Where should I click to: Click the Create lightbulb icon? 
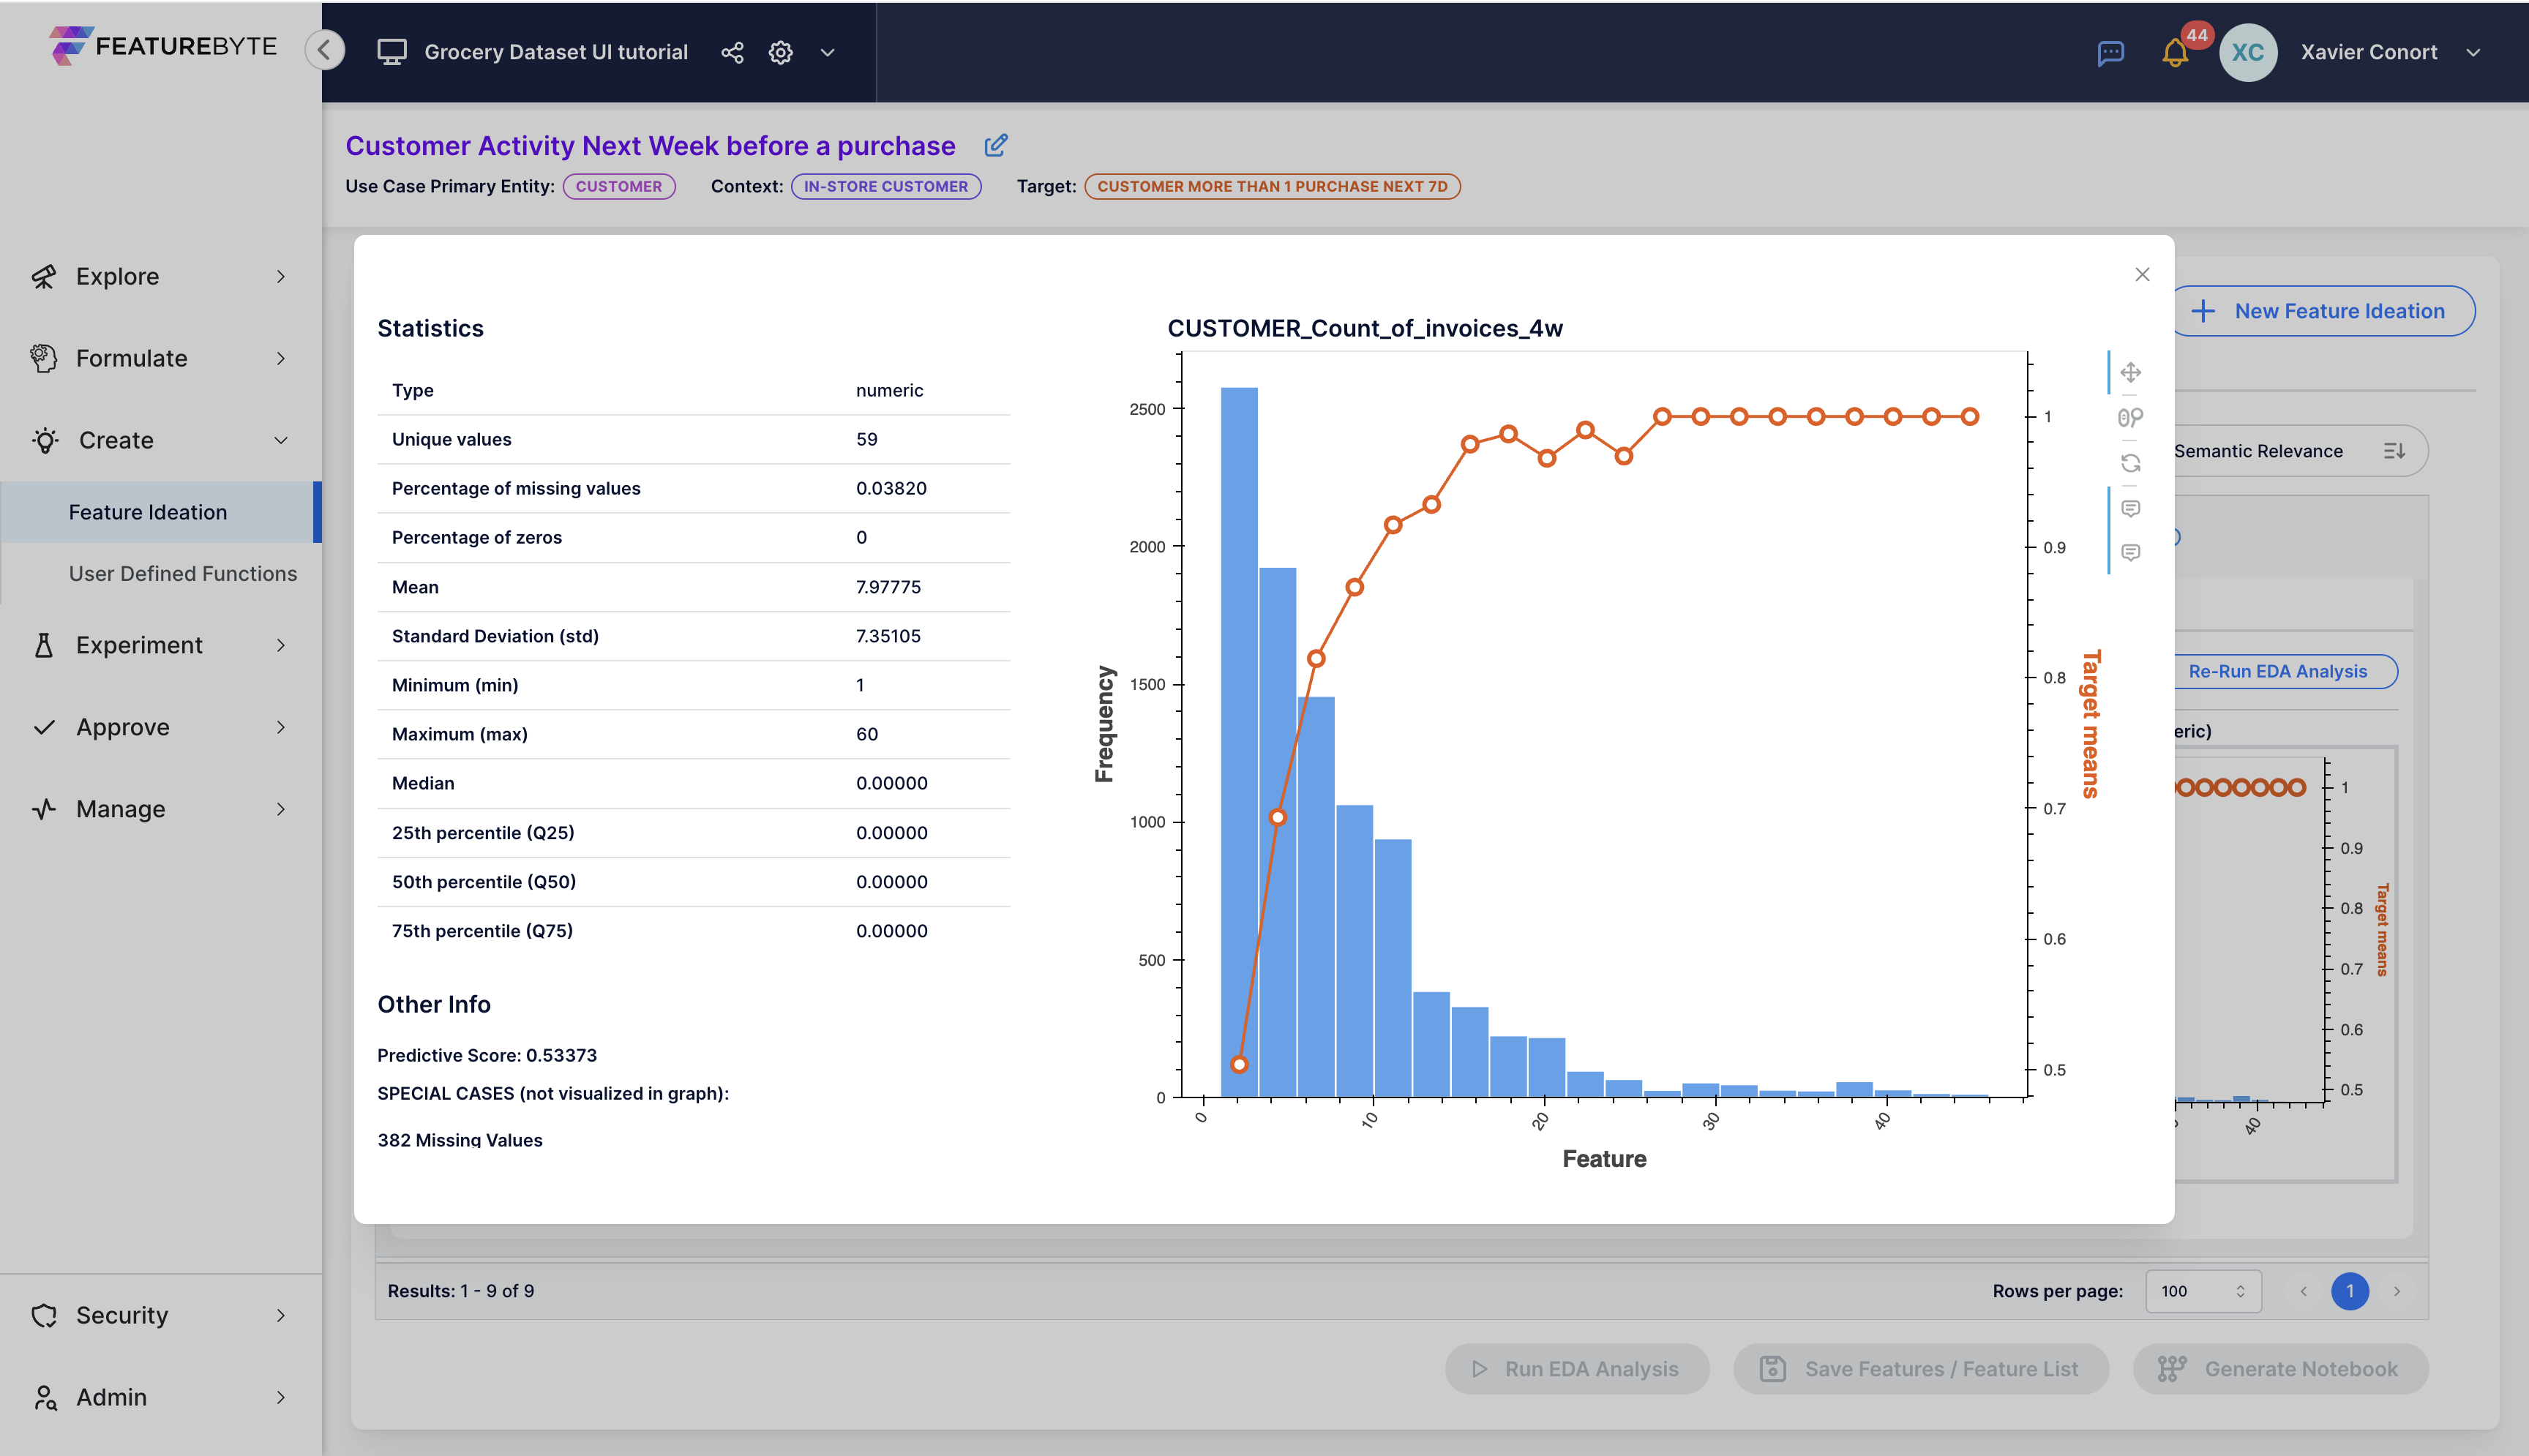point(46,441)
